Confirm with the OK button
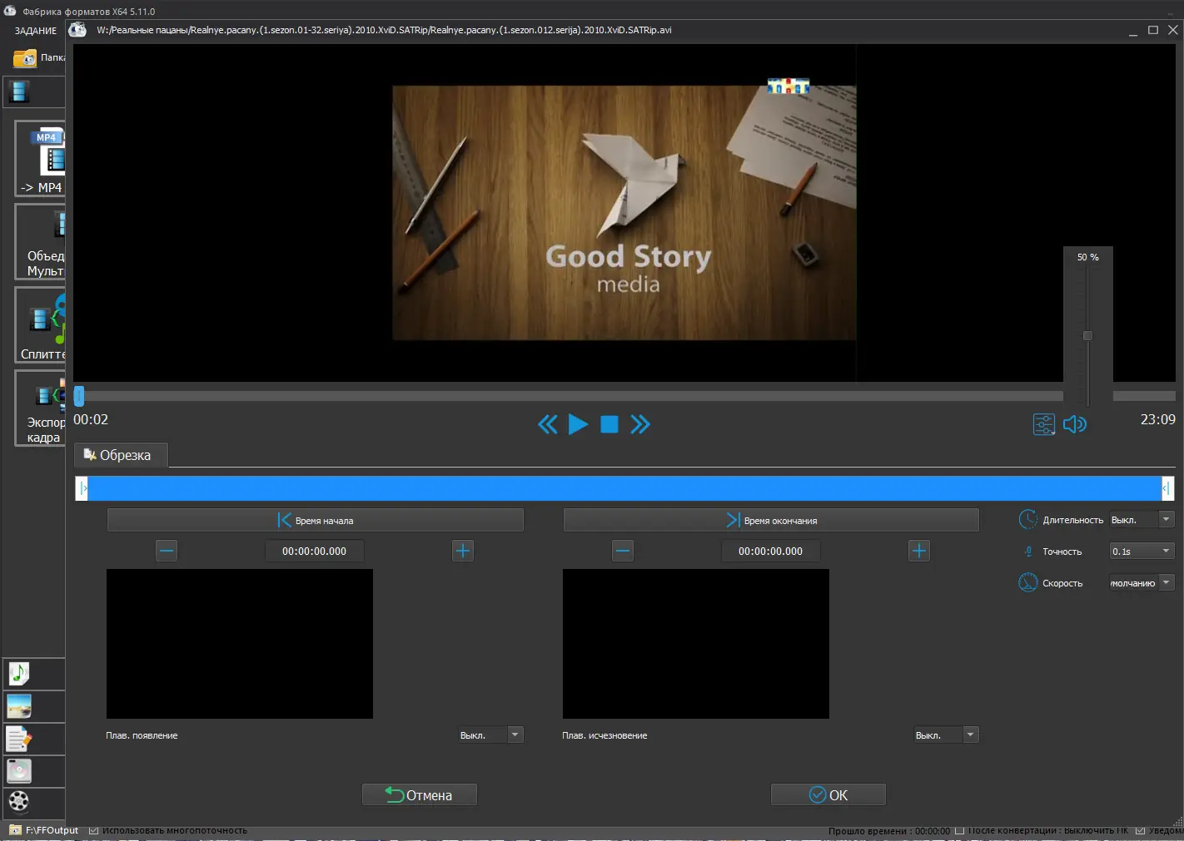This screenshot has height=841, width=1184. [828, 795]
